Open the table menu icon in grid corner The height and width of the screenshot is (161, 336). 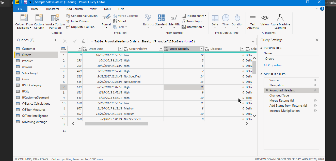point(64,49)
